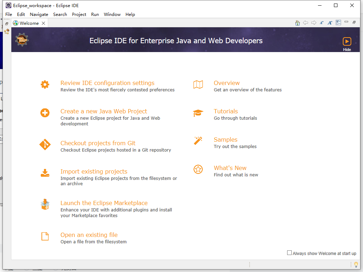363x272 pixels.
Task: Click the Eclipse Marketplace box icon
Action: [45, 204]
